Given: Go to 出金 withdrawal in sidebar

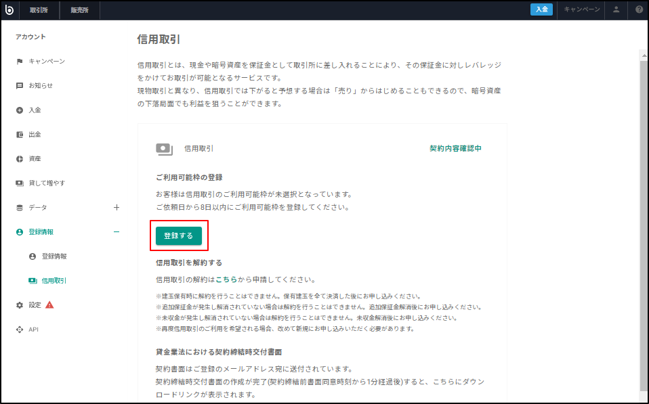Looking at the screenshot, I should [x=35, y=135].
